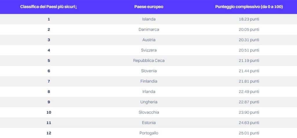
Task: Sort by the 'Classifica dei Paesi più sicuri' arrow
Action: [x=76, y=7]
